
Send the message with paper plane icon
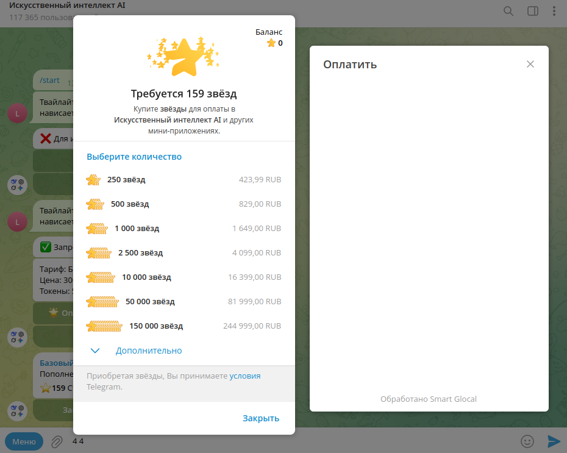[554, 441]
